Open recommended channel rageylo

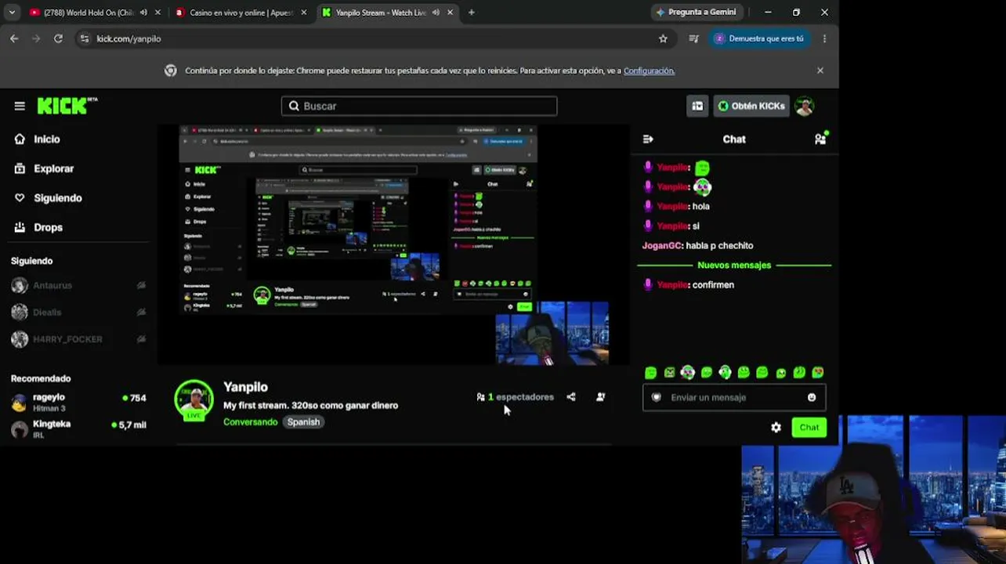78,403
